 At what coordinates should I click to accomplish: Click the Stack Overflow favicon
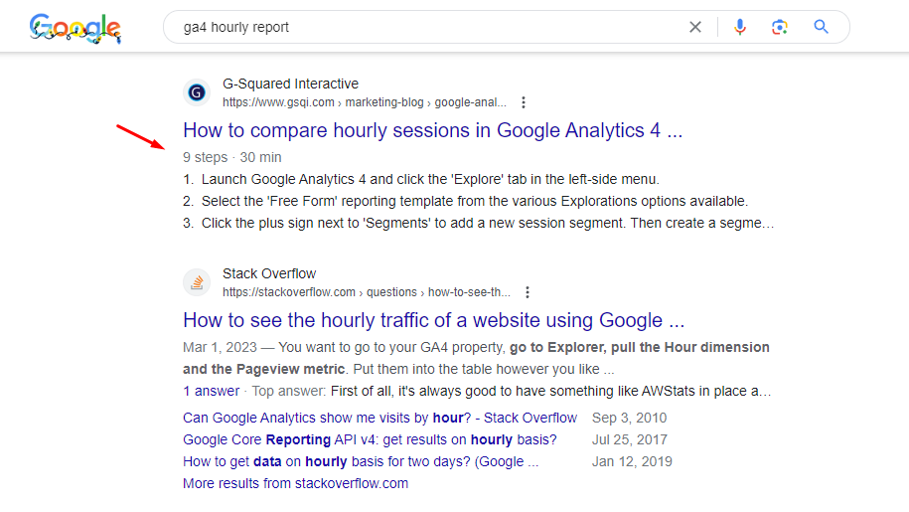coord(197,282)
